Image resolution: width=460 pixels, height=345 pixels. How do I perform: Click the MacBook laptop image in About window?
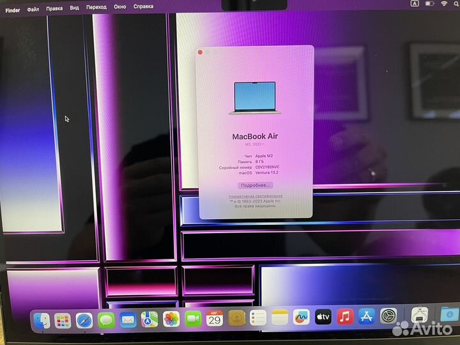coord(255,98)
